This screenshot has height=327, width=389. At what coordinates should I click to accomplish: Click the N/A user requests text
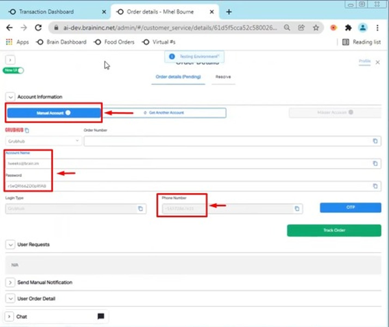click(x=15, y=265)
